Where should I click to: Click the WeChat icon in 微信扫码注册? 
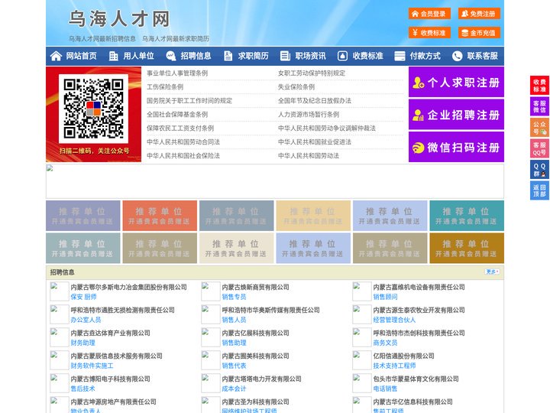(418, 148)
